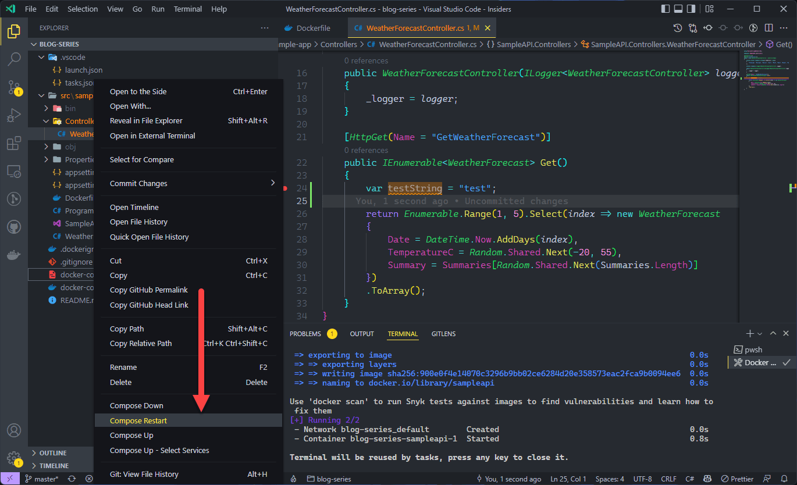Open editor More Actions ellipsis
The image size is (797, 485).
click(784, 28)
